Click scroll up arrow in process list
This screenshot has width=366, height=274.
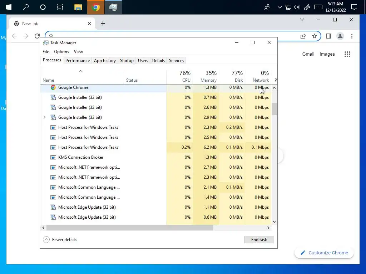(x=274, y=88)
